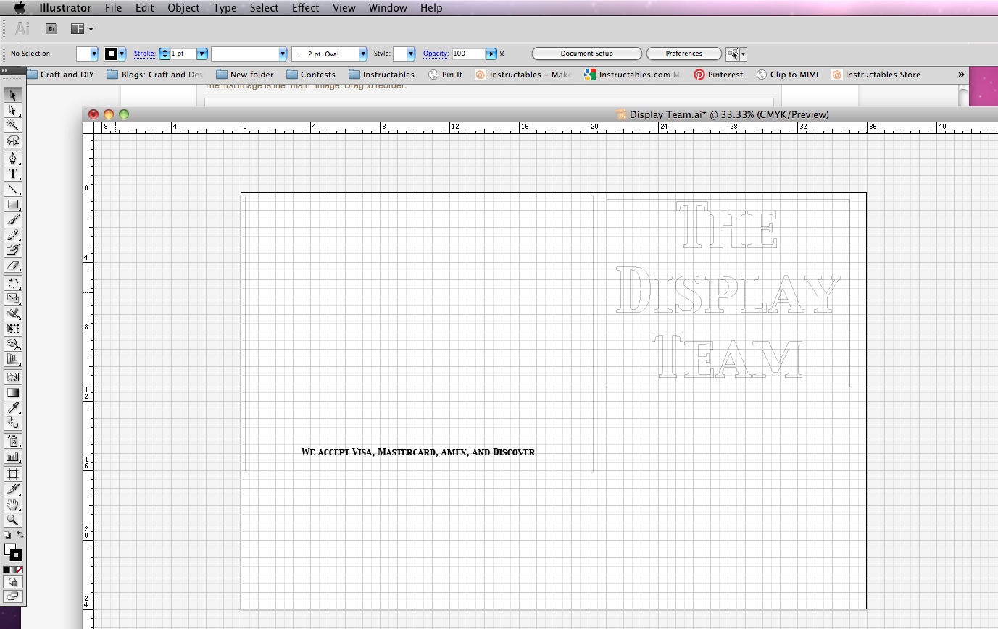The image size is (998, 629).
Task: Select the Symbol Sprayer tool
Action: (12, 441)
